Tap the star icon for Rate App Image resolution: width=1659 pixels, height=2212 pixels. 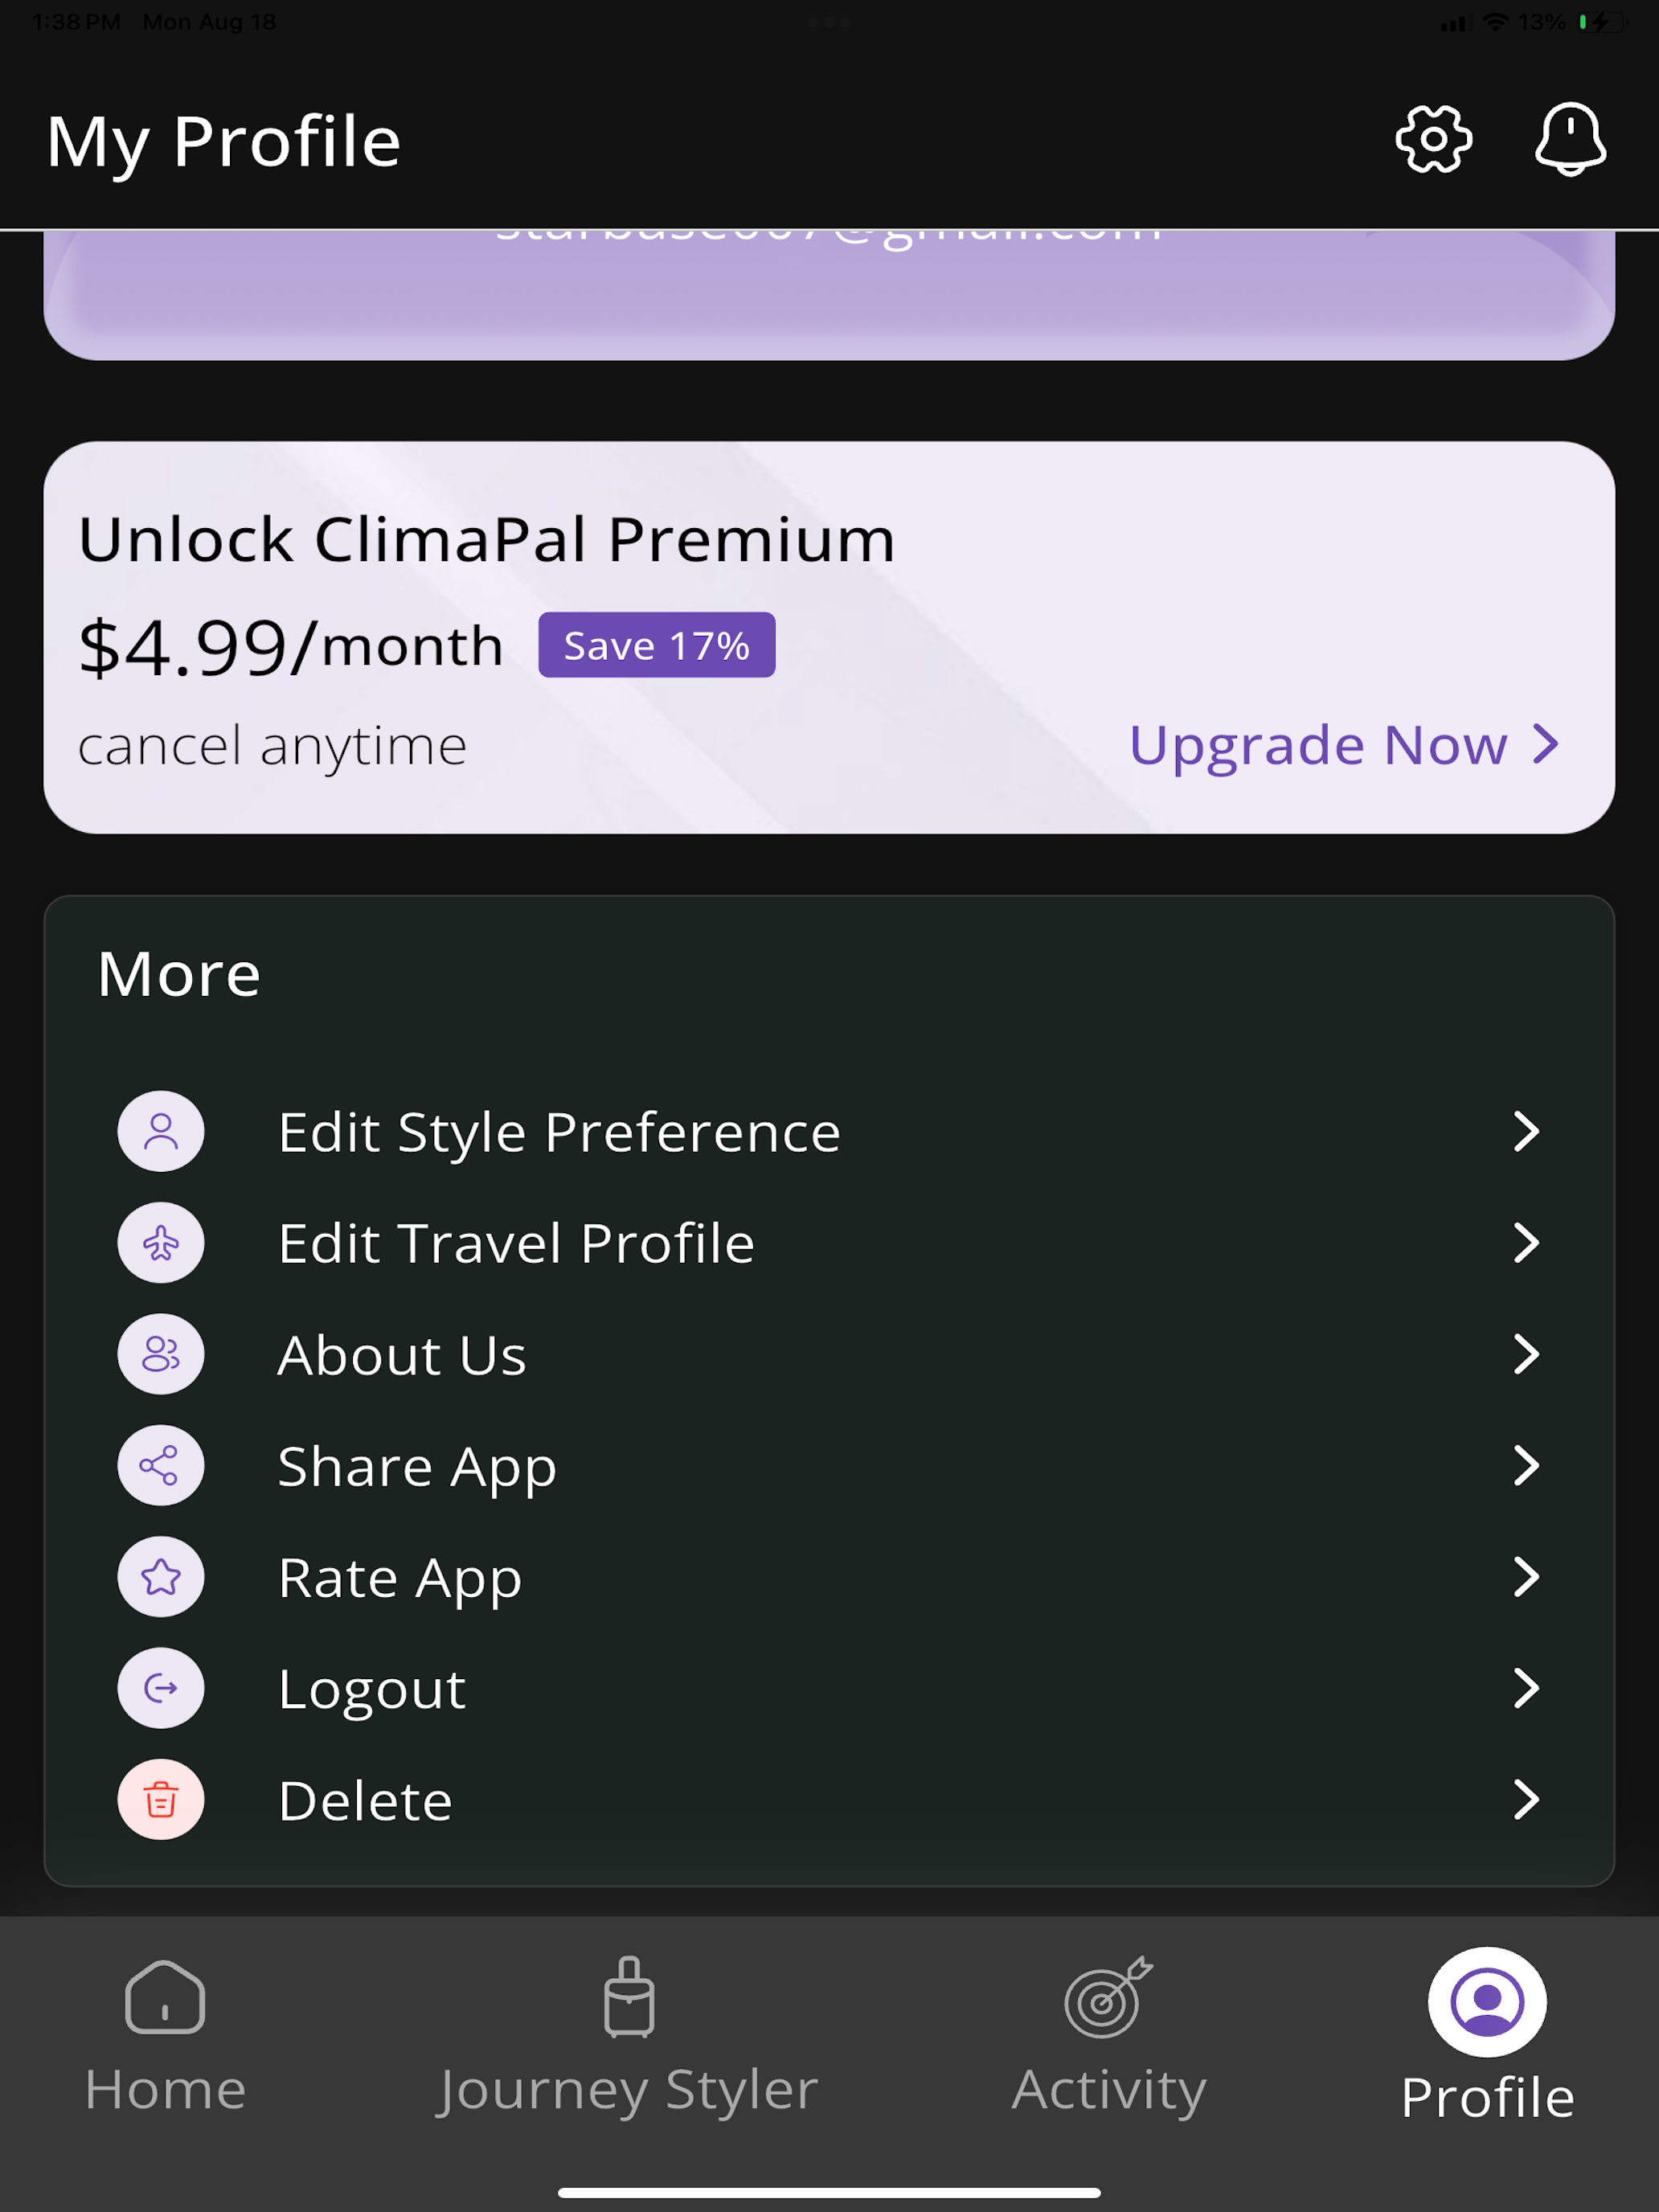coord(161,1577)
